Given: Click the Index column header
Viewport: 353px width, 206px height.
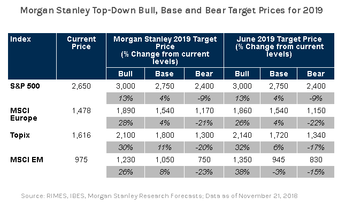Looking at the screenshot, I should click(32, 56).
